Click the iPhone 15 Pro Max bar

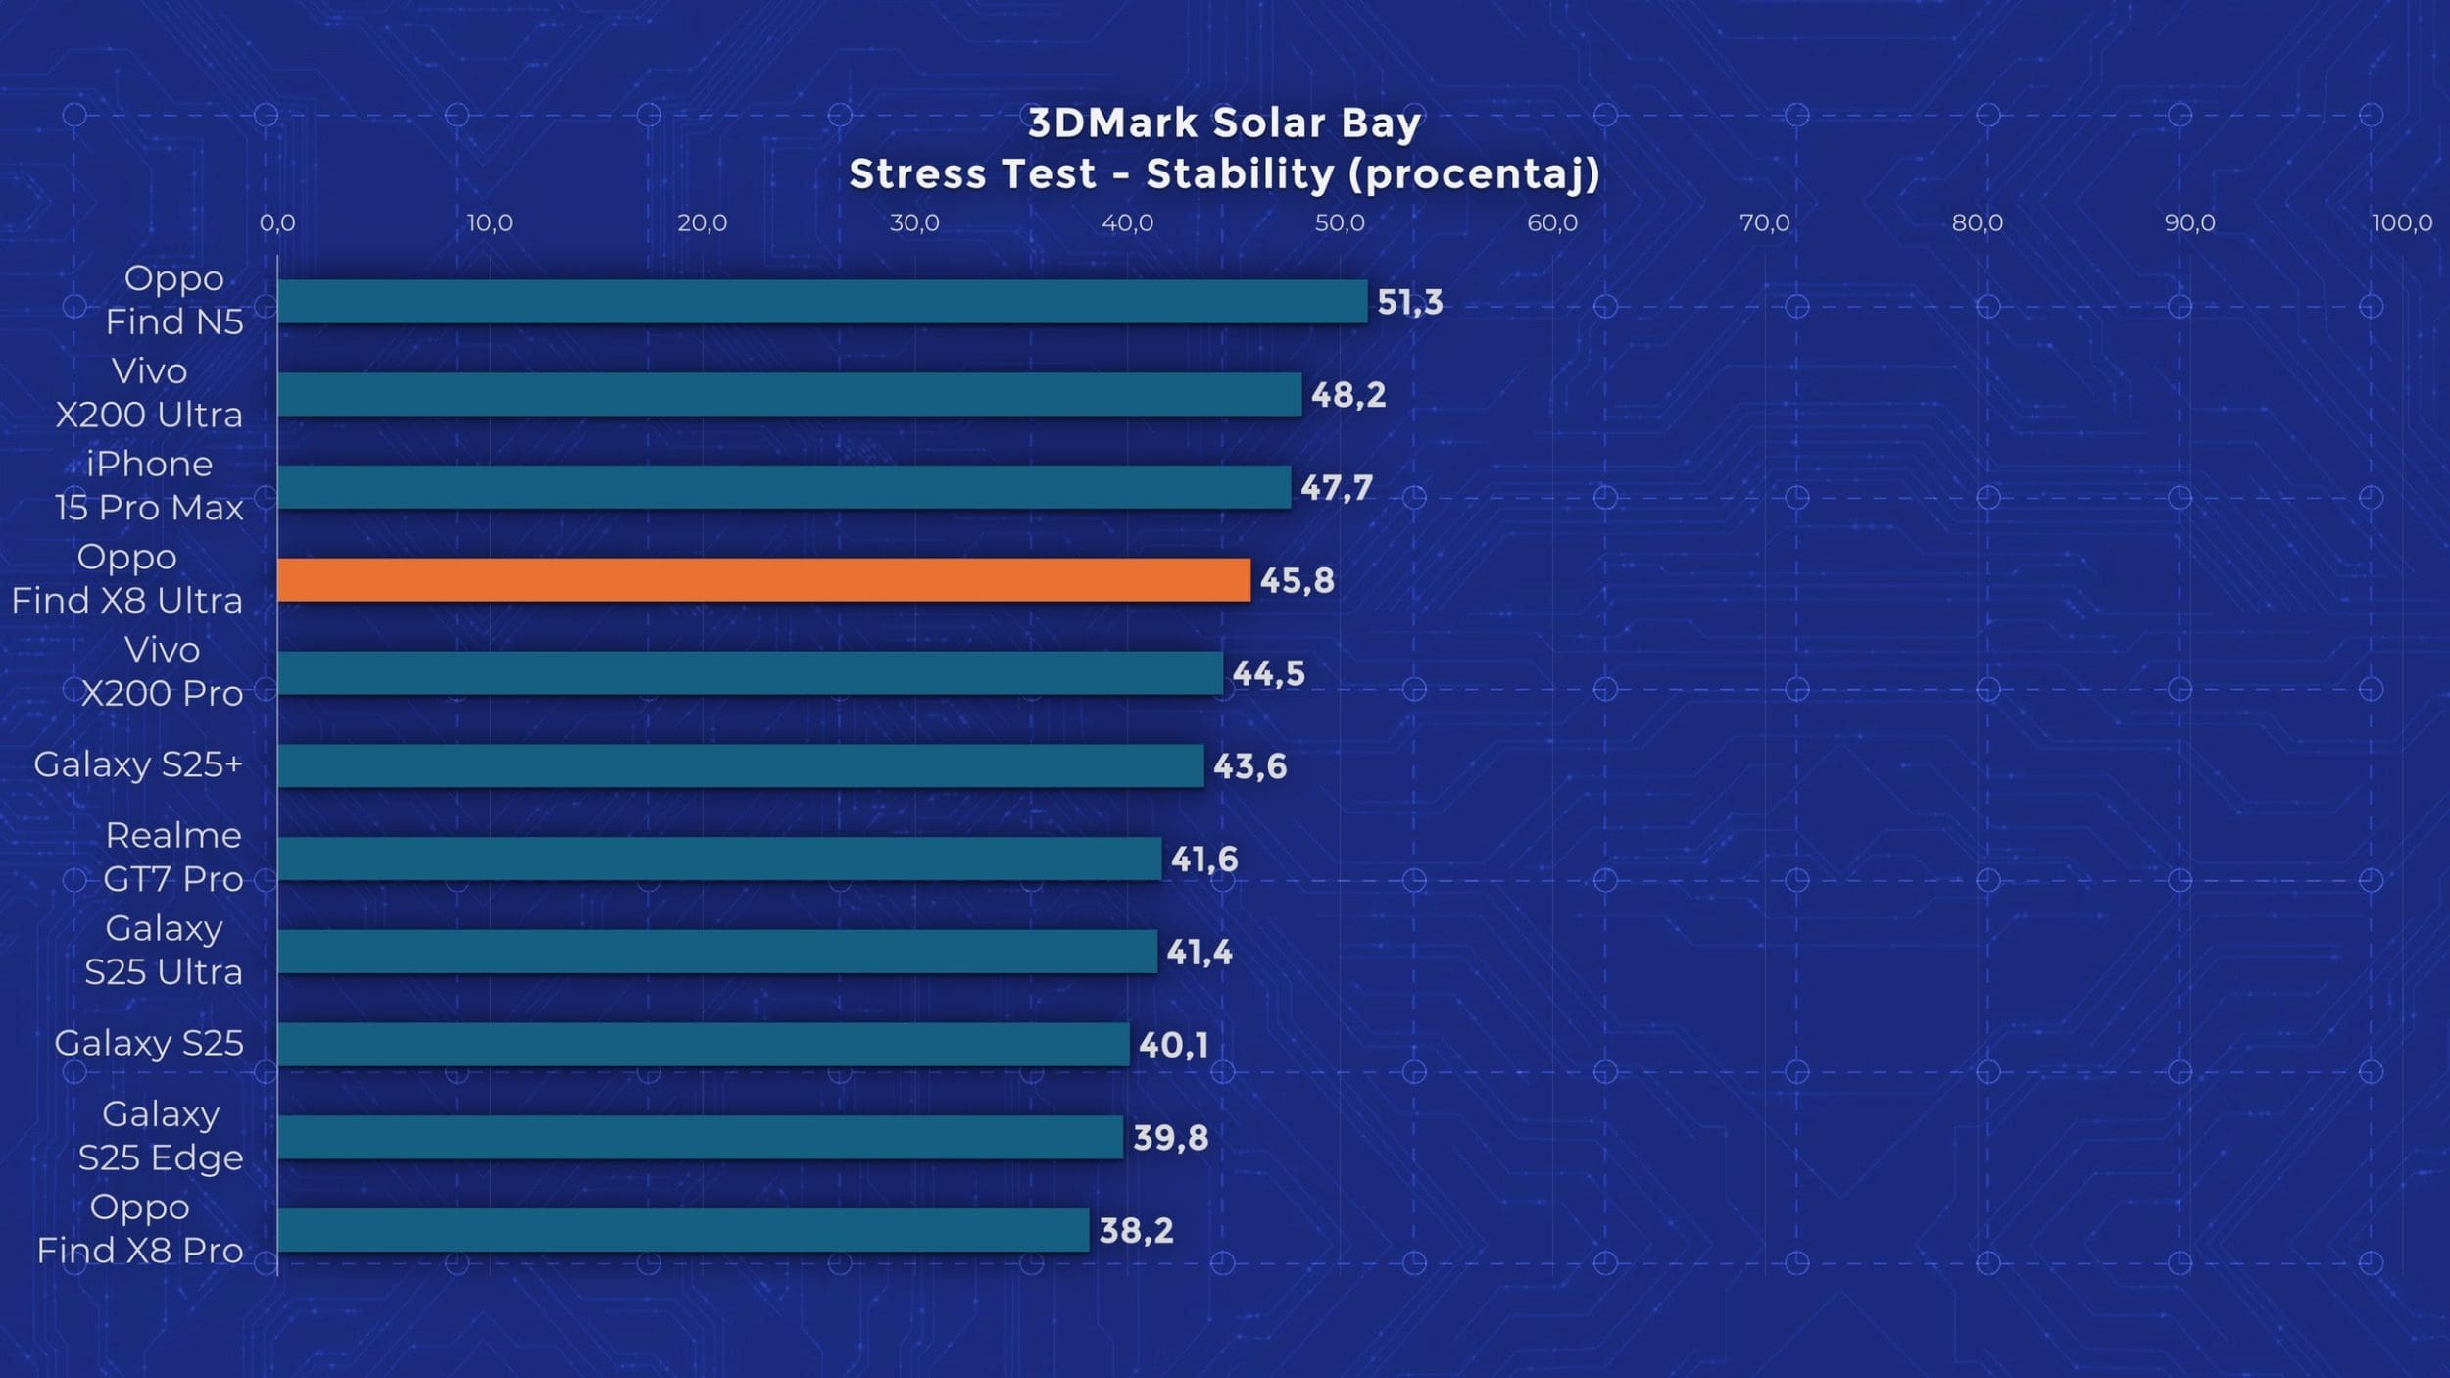(x=784, y=487)
